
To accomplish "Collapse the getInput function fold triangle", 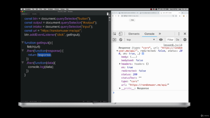I will pos(23,43).
